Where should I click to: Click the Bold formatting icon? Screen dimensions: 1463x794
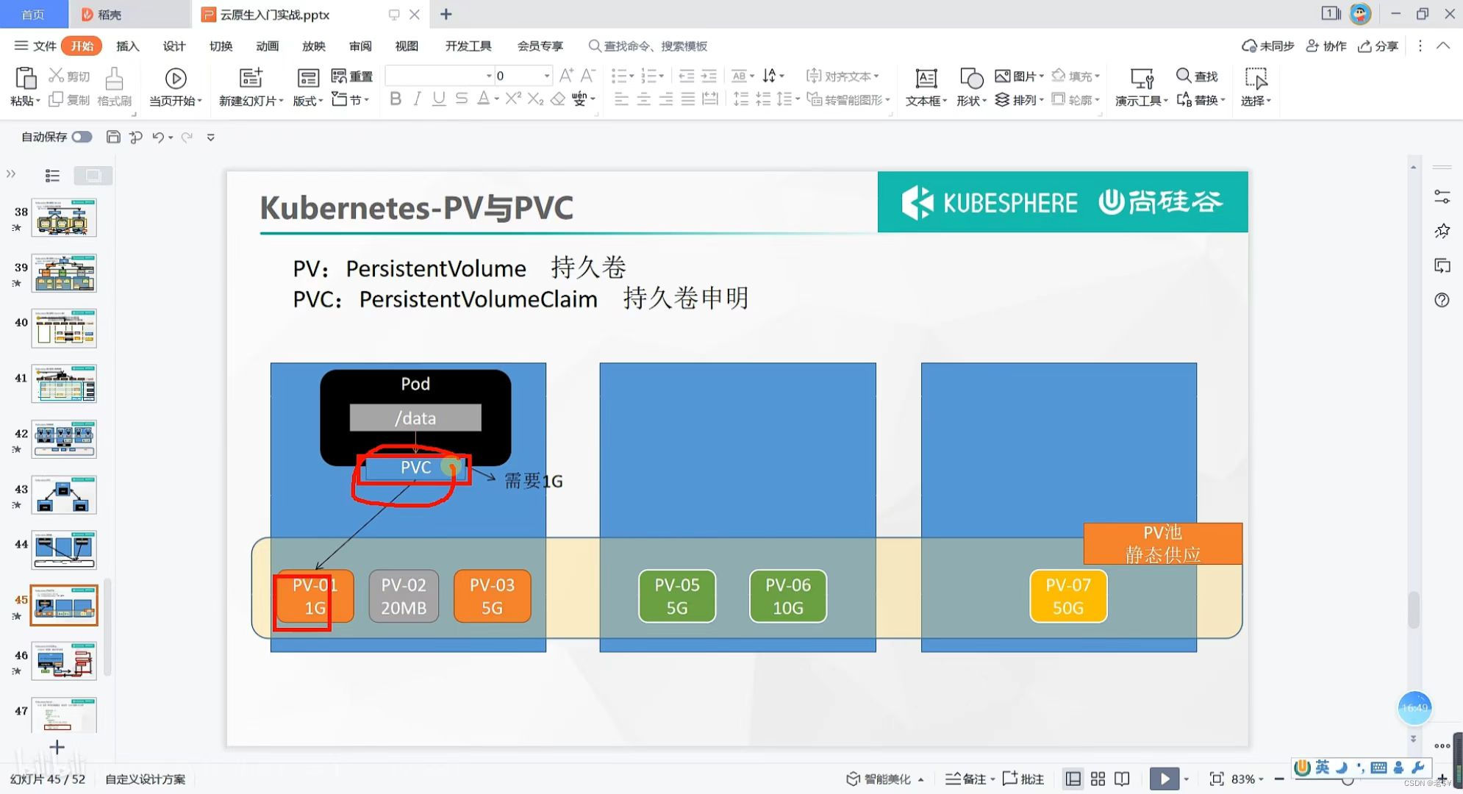click(396, 99)
